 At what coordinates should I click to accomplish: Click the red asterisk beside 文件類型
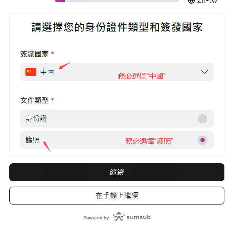tap(53, 100)
